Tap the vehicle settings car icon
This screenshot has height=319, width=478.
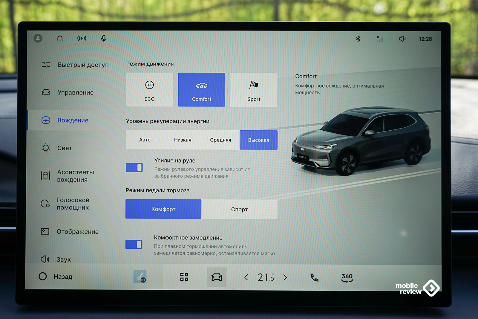pos(217,277)
